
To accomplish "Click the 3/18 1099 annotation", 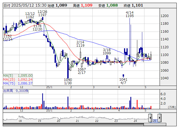I will (107, 51).
